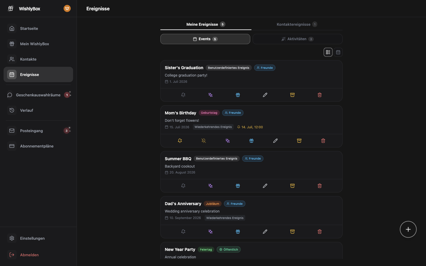
Task: Turn off reminder for Mom's Birthday
Action: (204, 141)
